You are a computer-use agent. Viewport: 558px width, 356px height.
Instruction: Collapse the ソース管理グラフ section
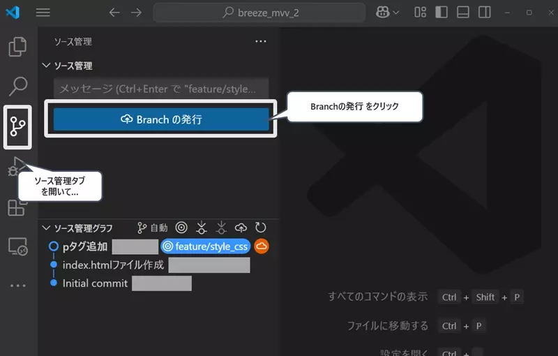point(46,228)
